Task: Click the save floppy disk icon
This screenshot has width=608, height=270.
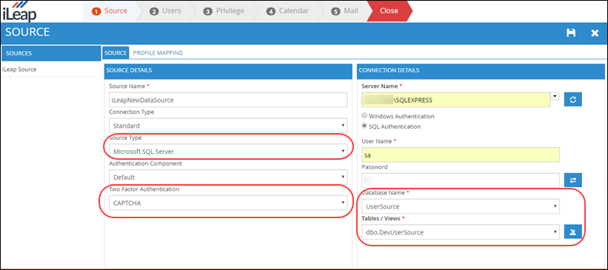Action: (571, 33)
